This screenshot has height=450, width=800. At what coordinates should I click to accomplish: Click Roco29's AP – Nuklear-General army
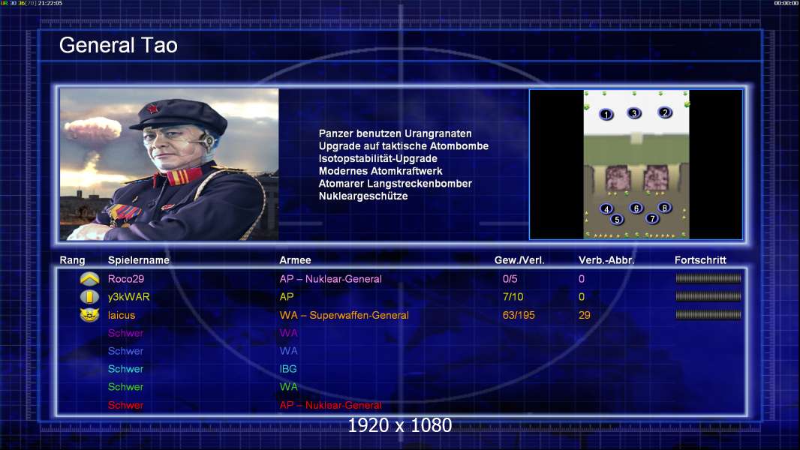[x=331, y=279]
